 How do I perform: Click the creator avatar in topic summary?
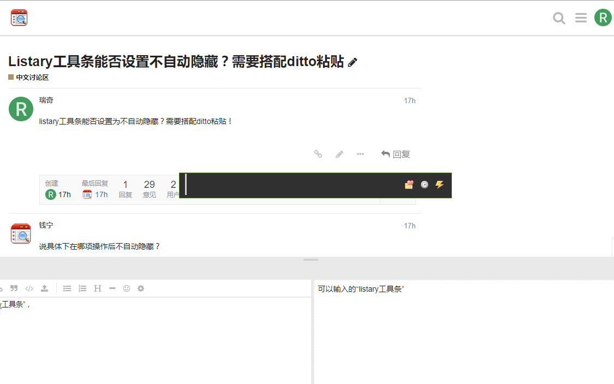click(51, 194)
